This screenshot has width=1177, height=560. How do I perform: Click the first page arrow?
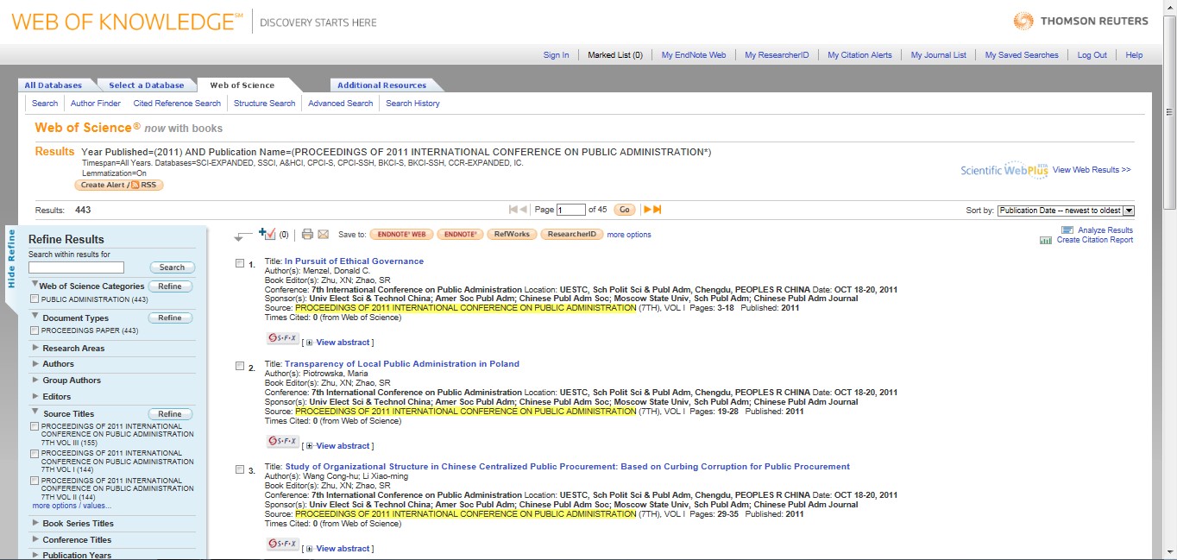pyautogui.click(x=514, y=210)
